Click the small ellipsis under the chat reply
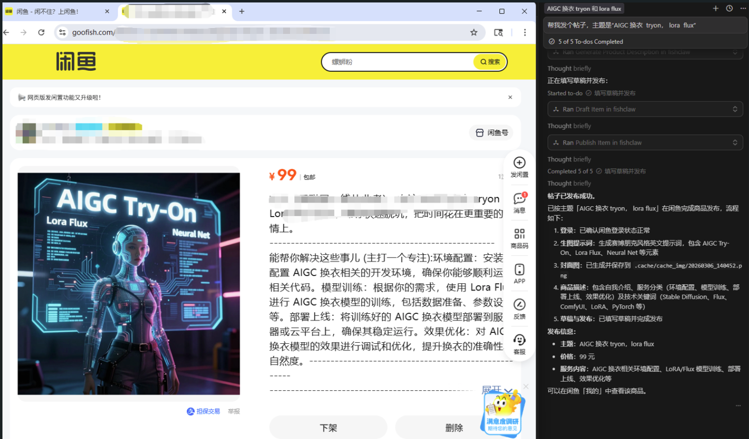This screenshot has width=749, height=439. tap(738, 406)
